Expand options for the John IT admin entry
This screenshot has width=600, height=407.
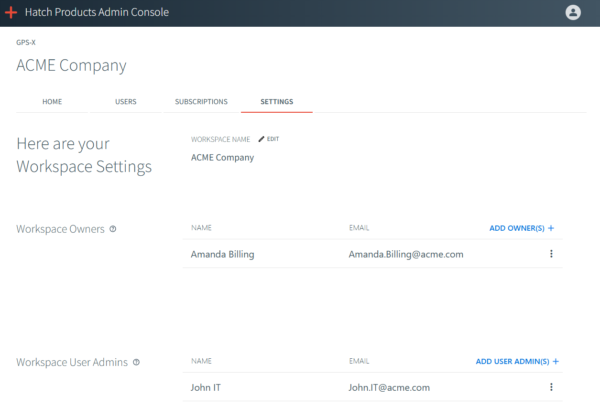(551, 387)
